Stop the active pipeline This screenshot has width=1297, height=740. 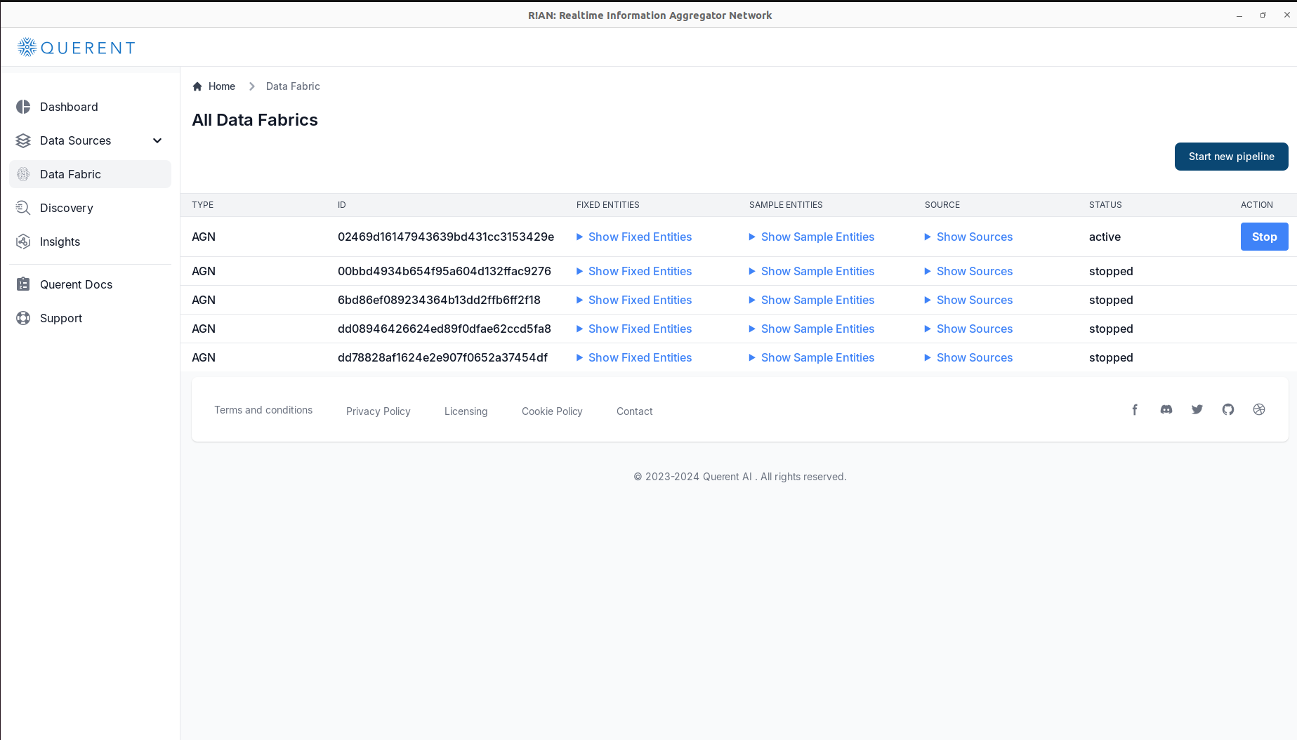(x=1264, y=237)
